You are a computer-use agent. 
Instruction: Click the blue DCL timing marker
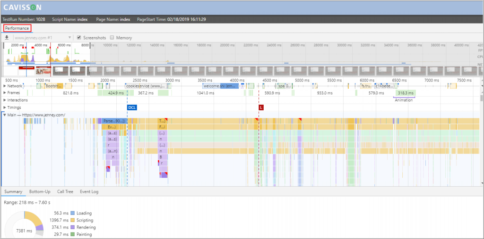(x=132, y=107)
